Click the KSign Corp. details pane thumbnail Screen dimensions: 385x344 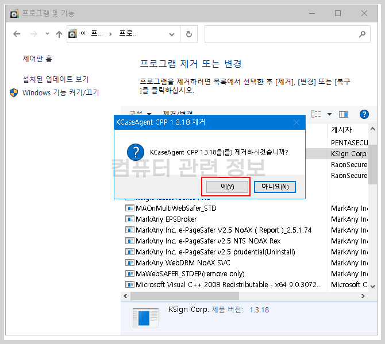pos(145,318)
